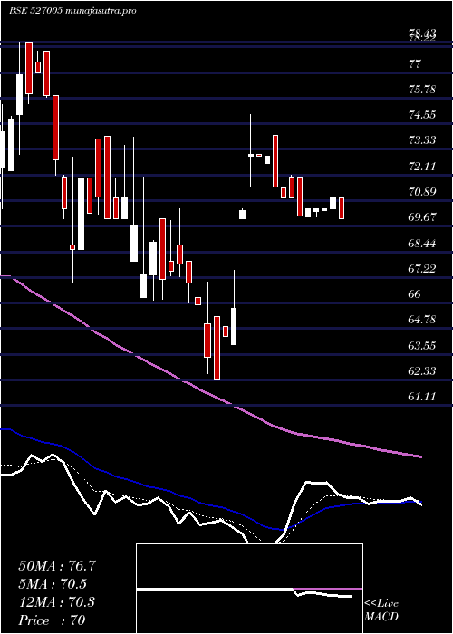Select the 62.33 price axis label
453x634 pixels.
click(422, 371)
